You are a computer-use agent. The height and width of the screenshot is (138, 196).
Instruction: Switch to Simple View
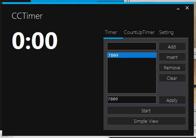click(146, 121)
